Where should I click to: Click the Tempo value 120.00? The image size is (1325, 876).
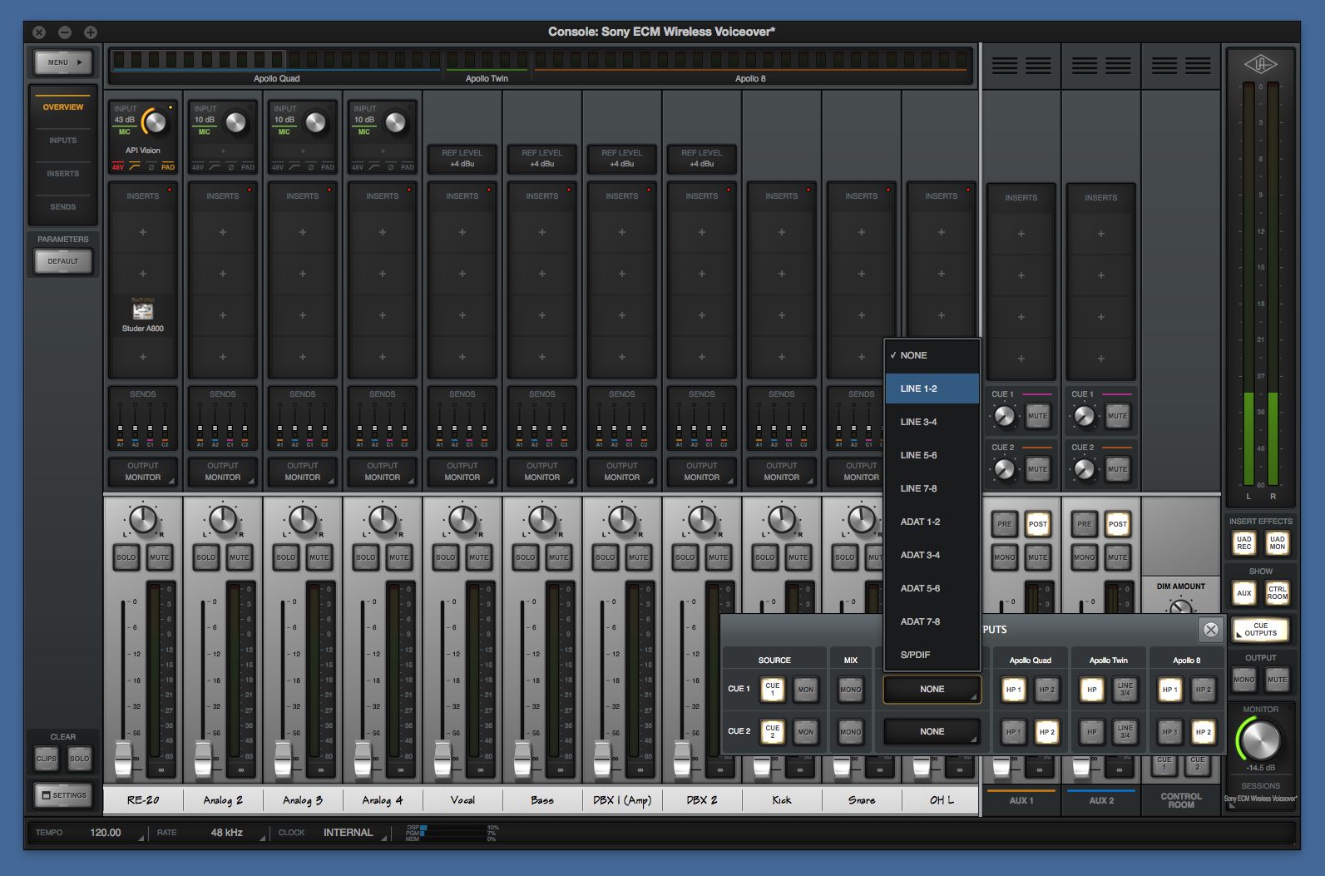pos(106,832)
